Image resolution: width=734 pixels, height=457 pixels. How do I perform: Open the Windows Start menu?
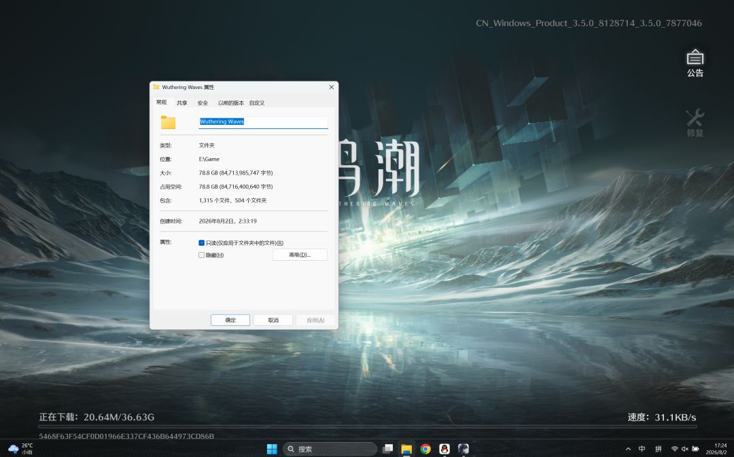point(272,449)
